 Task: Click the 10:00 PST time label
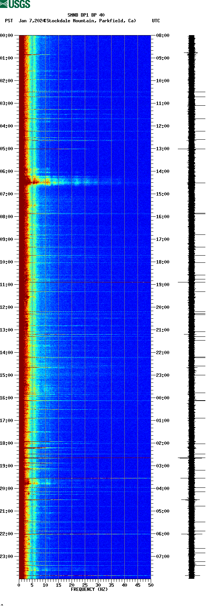[x=7, y=262]
